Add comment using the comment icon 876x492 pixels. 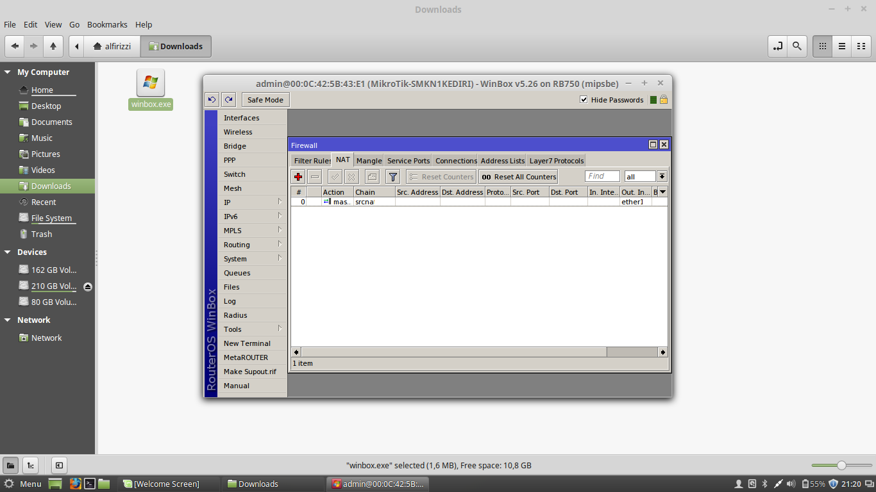point(371,176)
